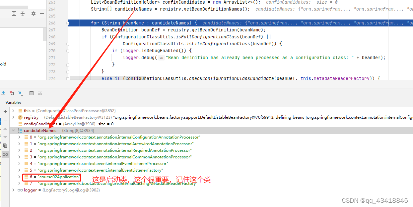413x207 pixels.
Task: Move watch up with the up arrow
Action: (5, 129)
